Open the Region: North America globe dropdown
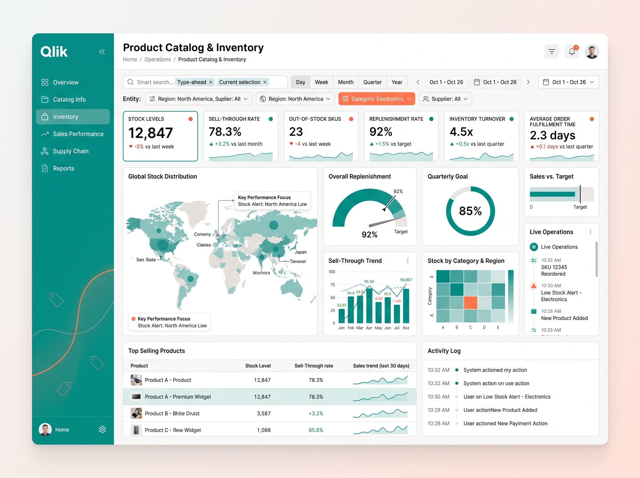 tap(295, 99)
